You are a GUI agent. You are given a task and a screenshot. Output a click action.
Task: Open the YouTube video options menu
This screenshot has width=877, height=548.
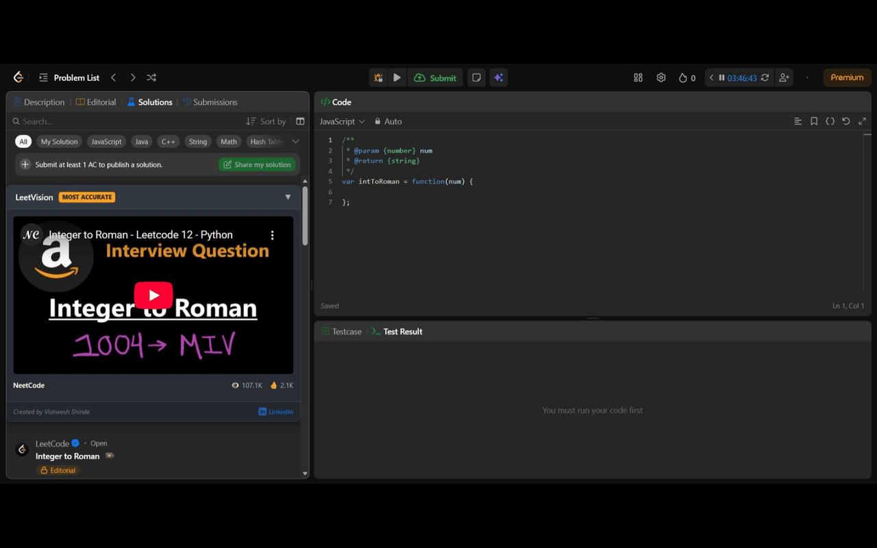coord(272,235)
